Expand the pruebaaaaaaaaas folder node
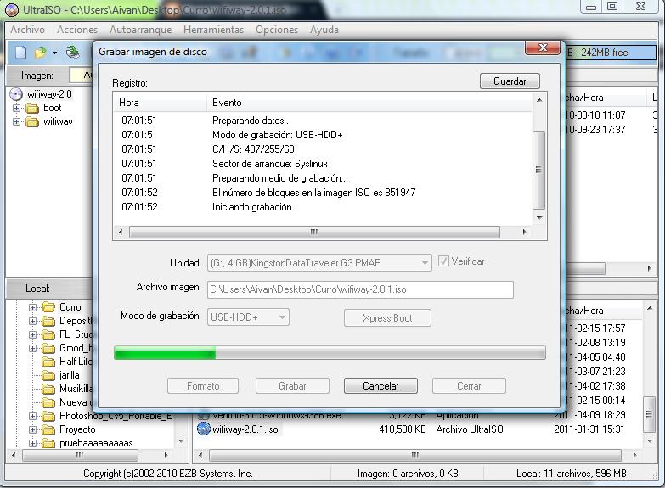The height and width of the screenshot is (488, 665). (32, 444)
